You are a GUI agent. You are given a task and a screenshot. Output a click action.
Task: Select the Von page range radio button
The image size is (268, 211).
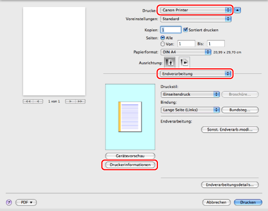click(163, 44)
